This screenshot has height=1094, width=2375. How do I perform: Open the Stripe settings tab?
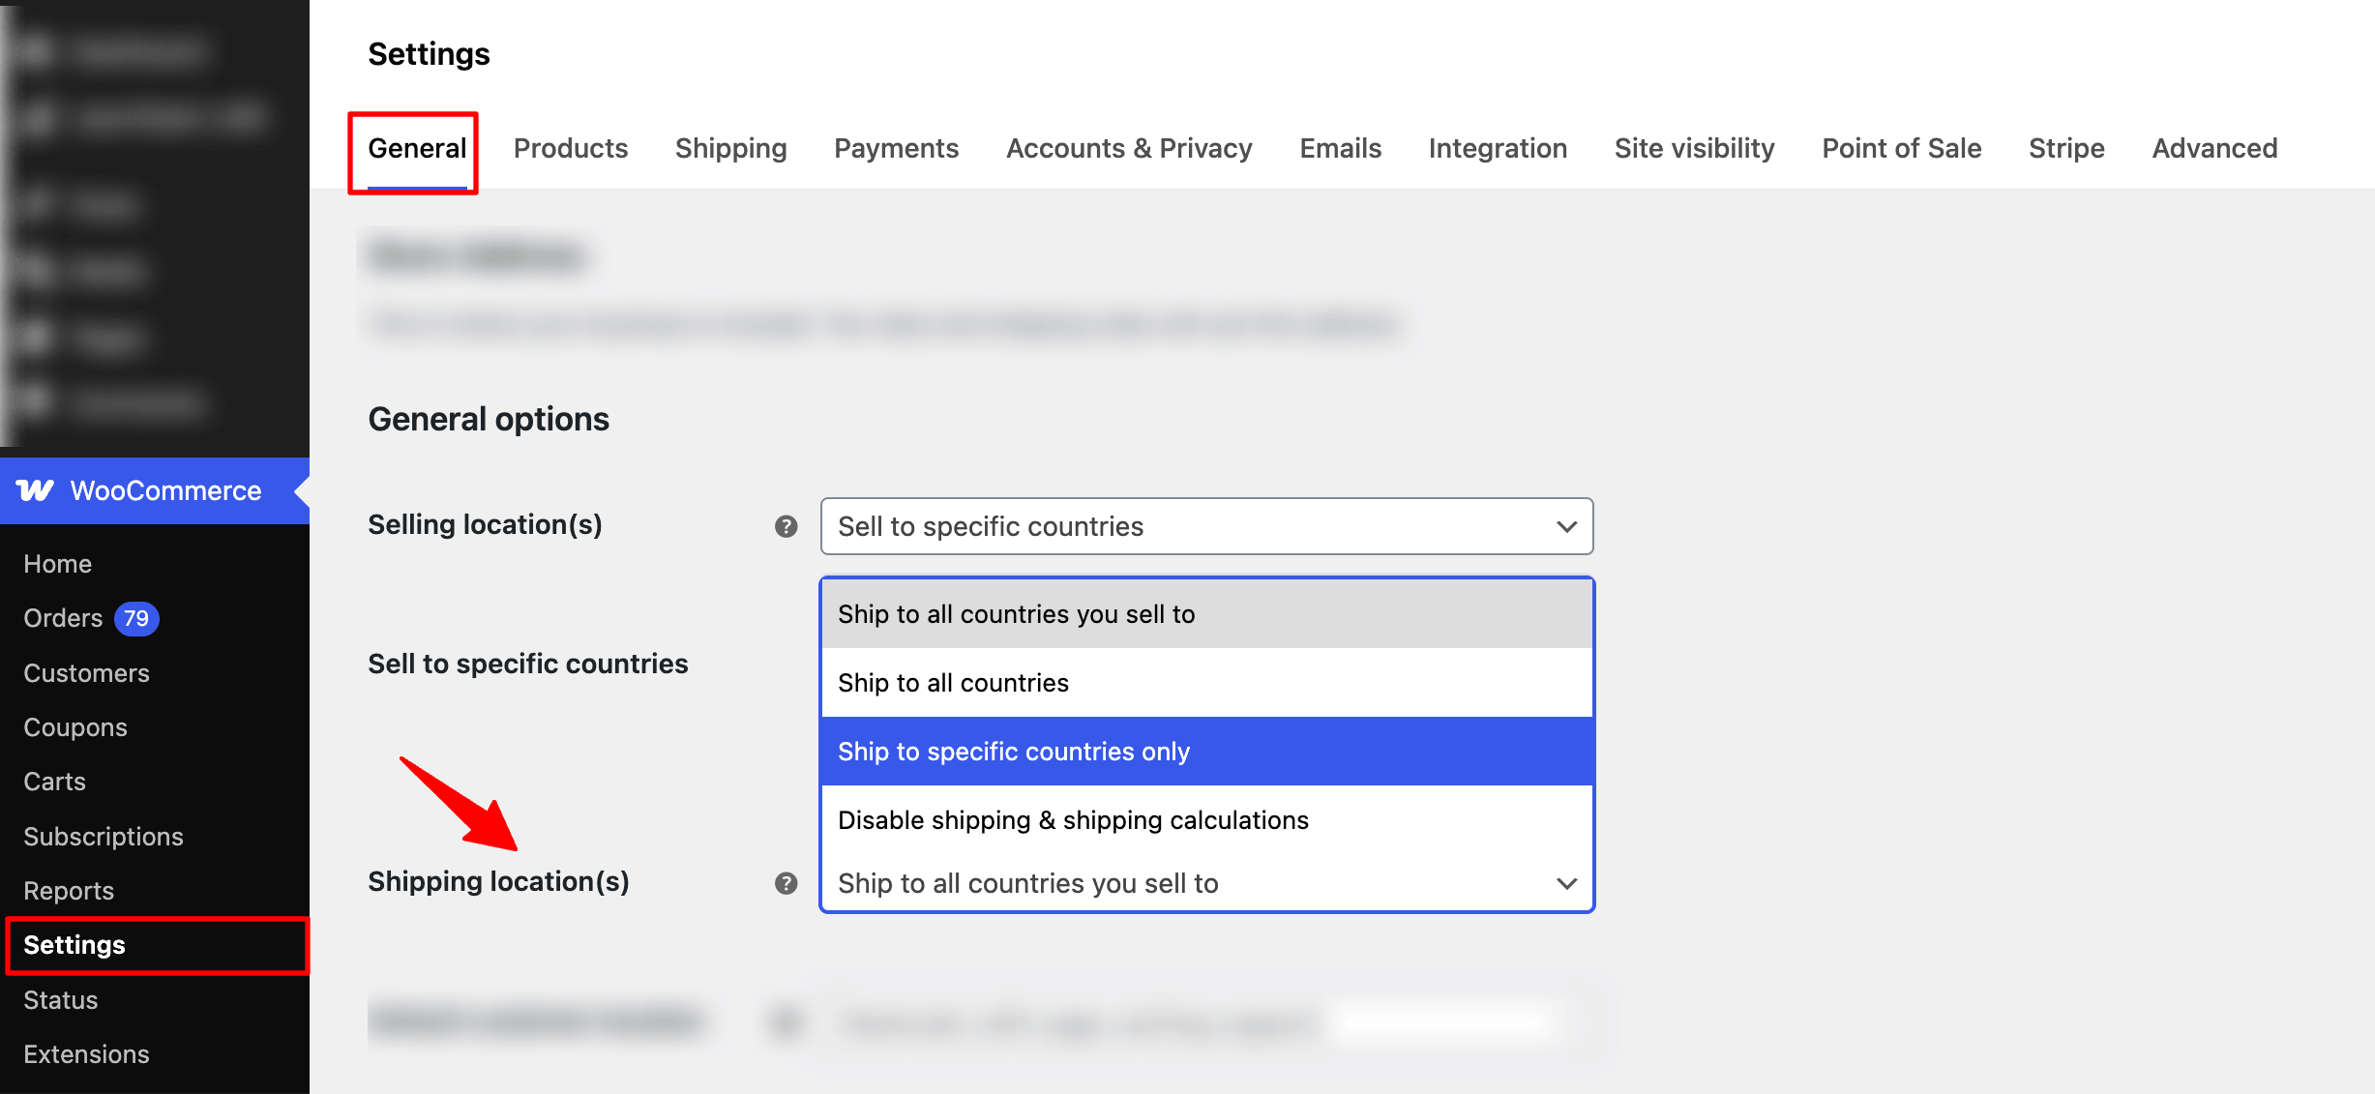2065,148
